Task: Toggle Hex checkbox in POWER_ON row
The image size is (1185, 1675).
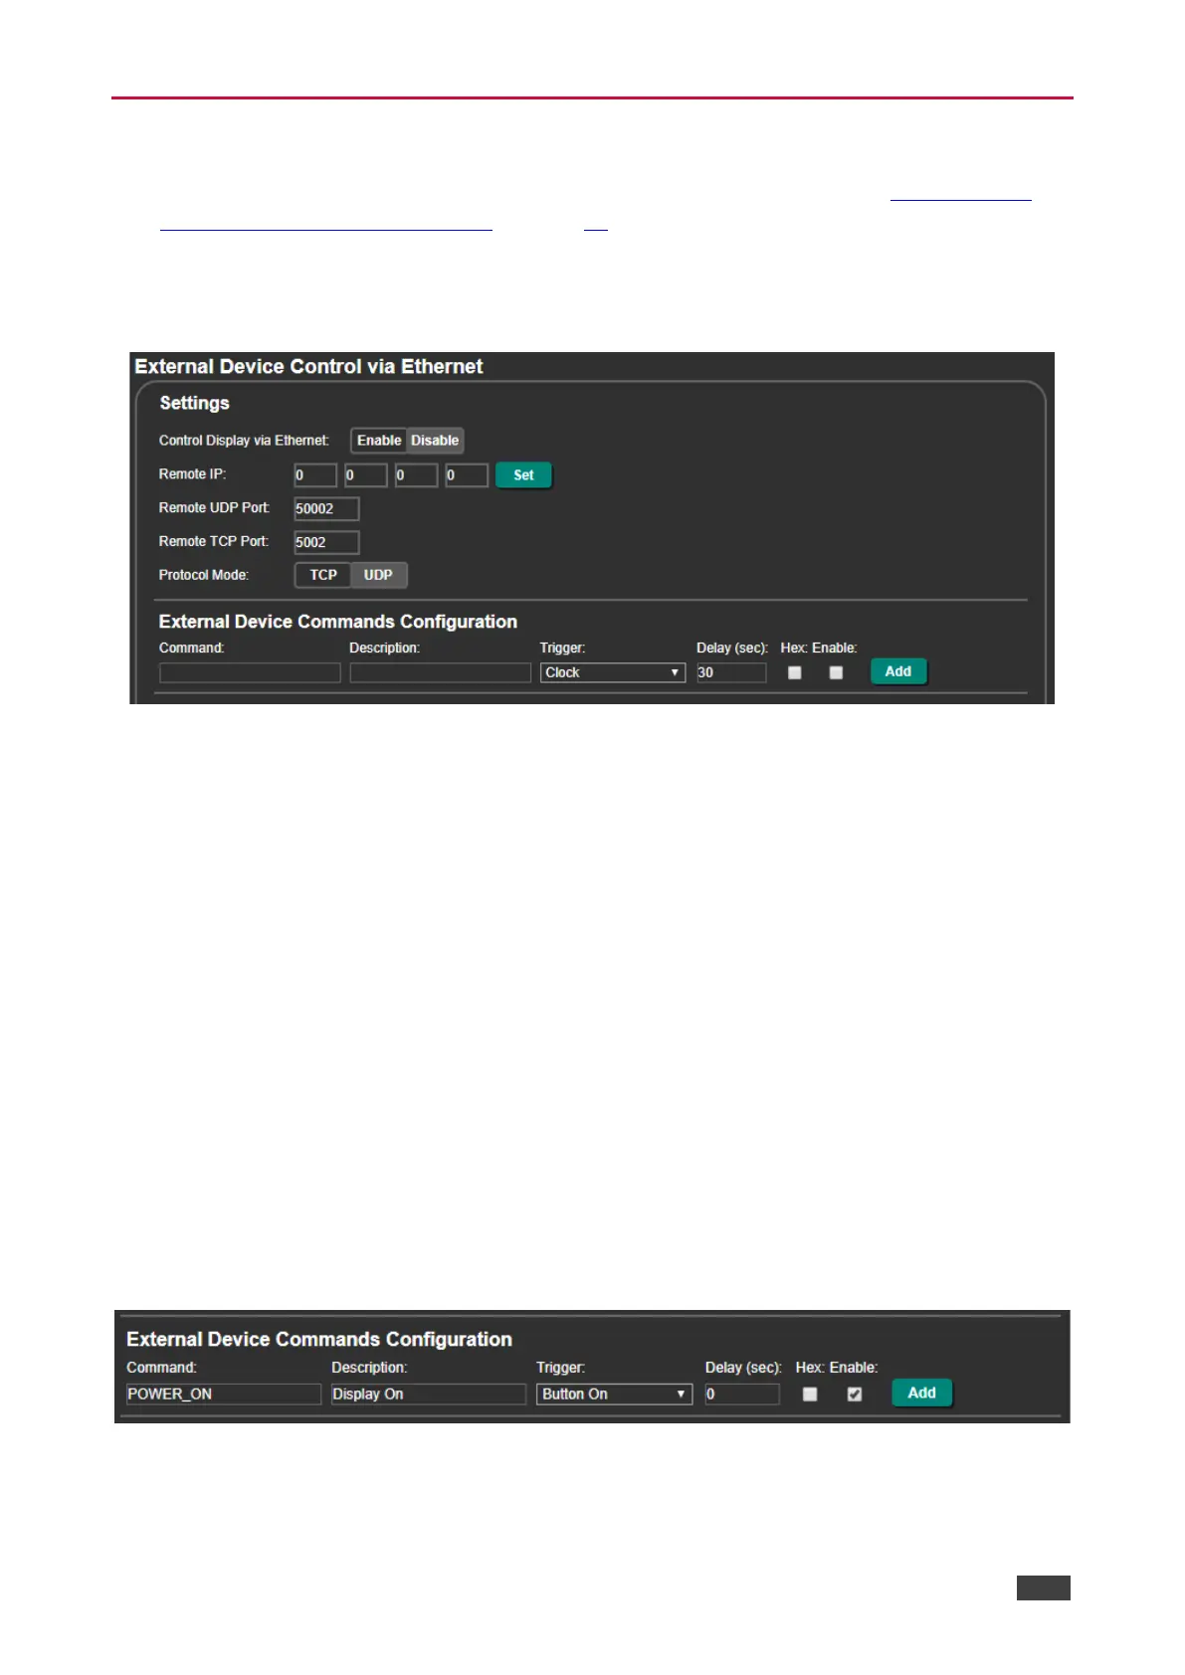Action: pyautogui.click(x=810, y=1395)
